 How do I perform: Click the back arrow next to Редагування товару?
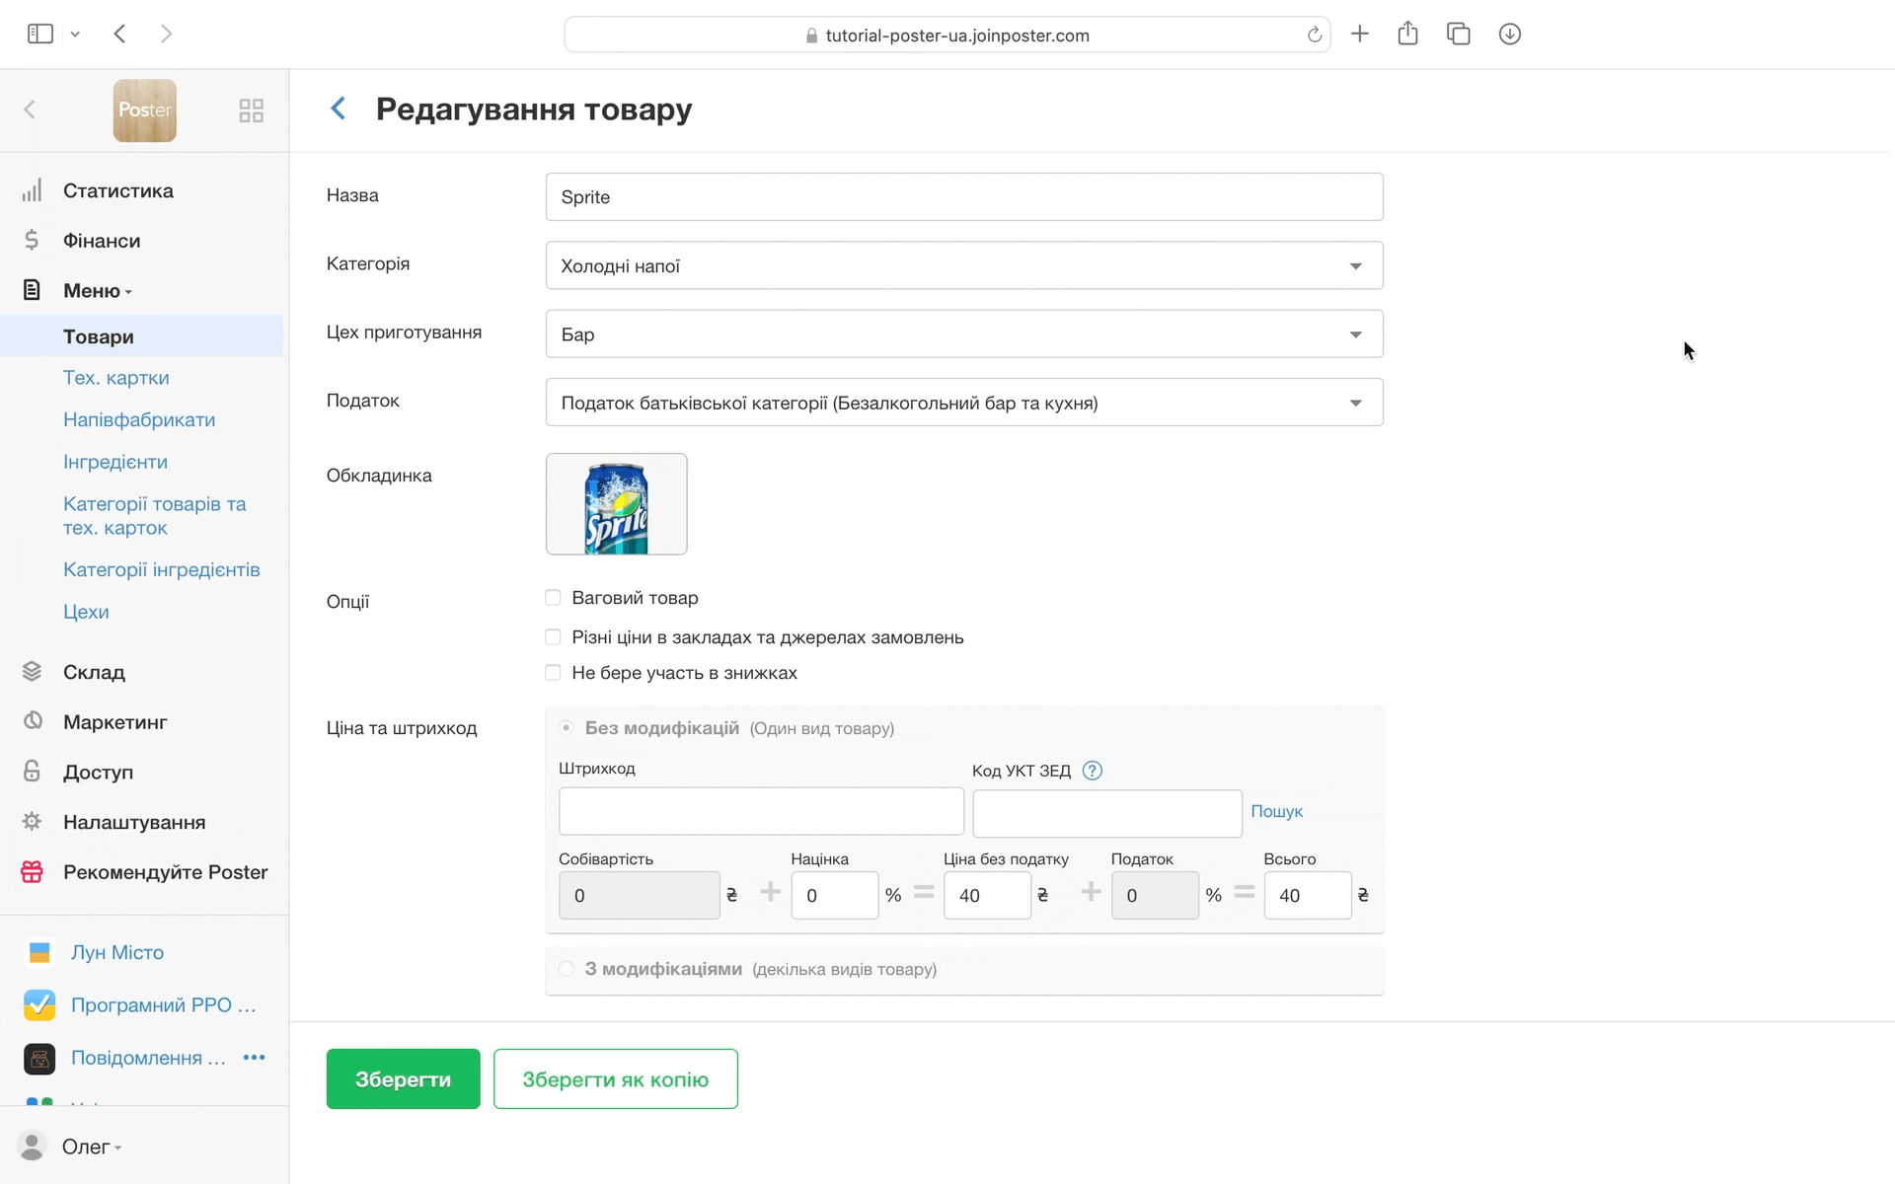pos(339,109)
